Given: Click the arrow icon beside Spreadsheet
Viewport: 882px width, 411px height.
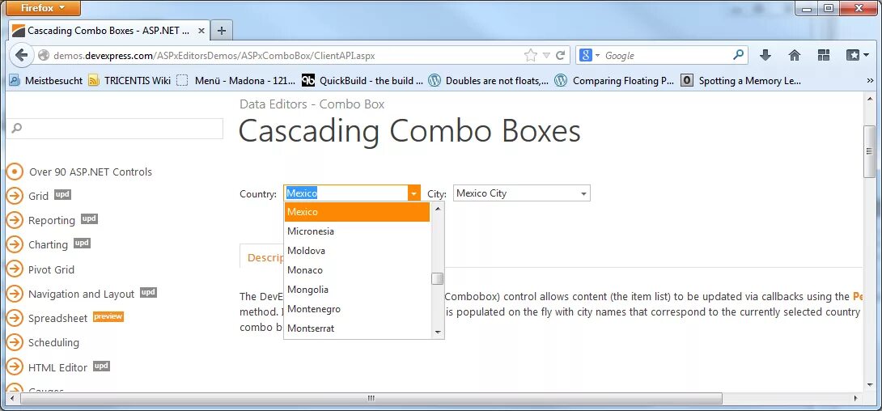Looking at the screenshot, I should 15,318.
